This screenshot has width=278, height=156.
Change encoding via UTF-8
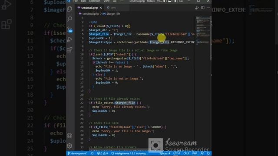(177, 153)
